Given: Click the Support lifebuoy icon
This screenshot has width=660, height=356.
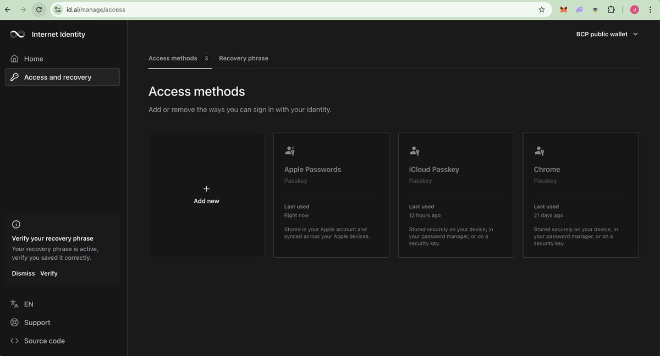Looking at the screenshot, I should click(x=15, y=322).
